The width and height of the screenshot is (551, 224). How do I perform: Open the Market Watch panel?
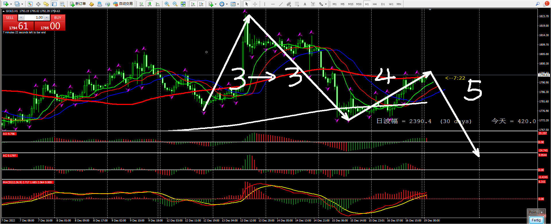pyautogui.click(x=30, y=4)
